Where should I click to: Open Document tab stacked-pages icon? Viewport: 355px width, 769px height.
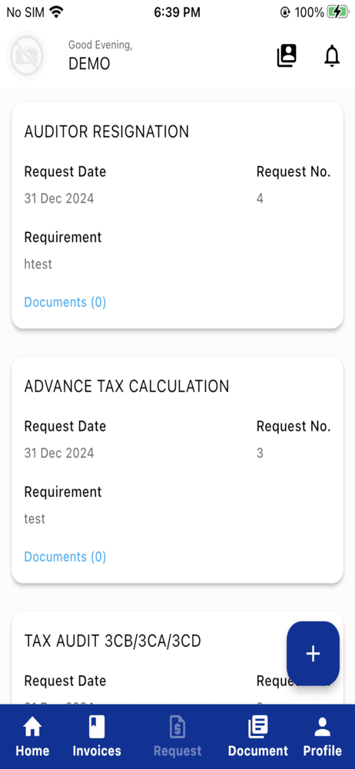pos(258,727)
